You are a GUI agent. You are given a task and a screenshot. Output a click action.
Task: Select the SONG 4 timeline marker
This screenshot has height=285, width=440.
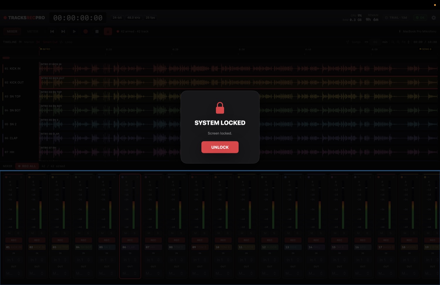[x=425, y=49]
